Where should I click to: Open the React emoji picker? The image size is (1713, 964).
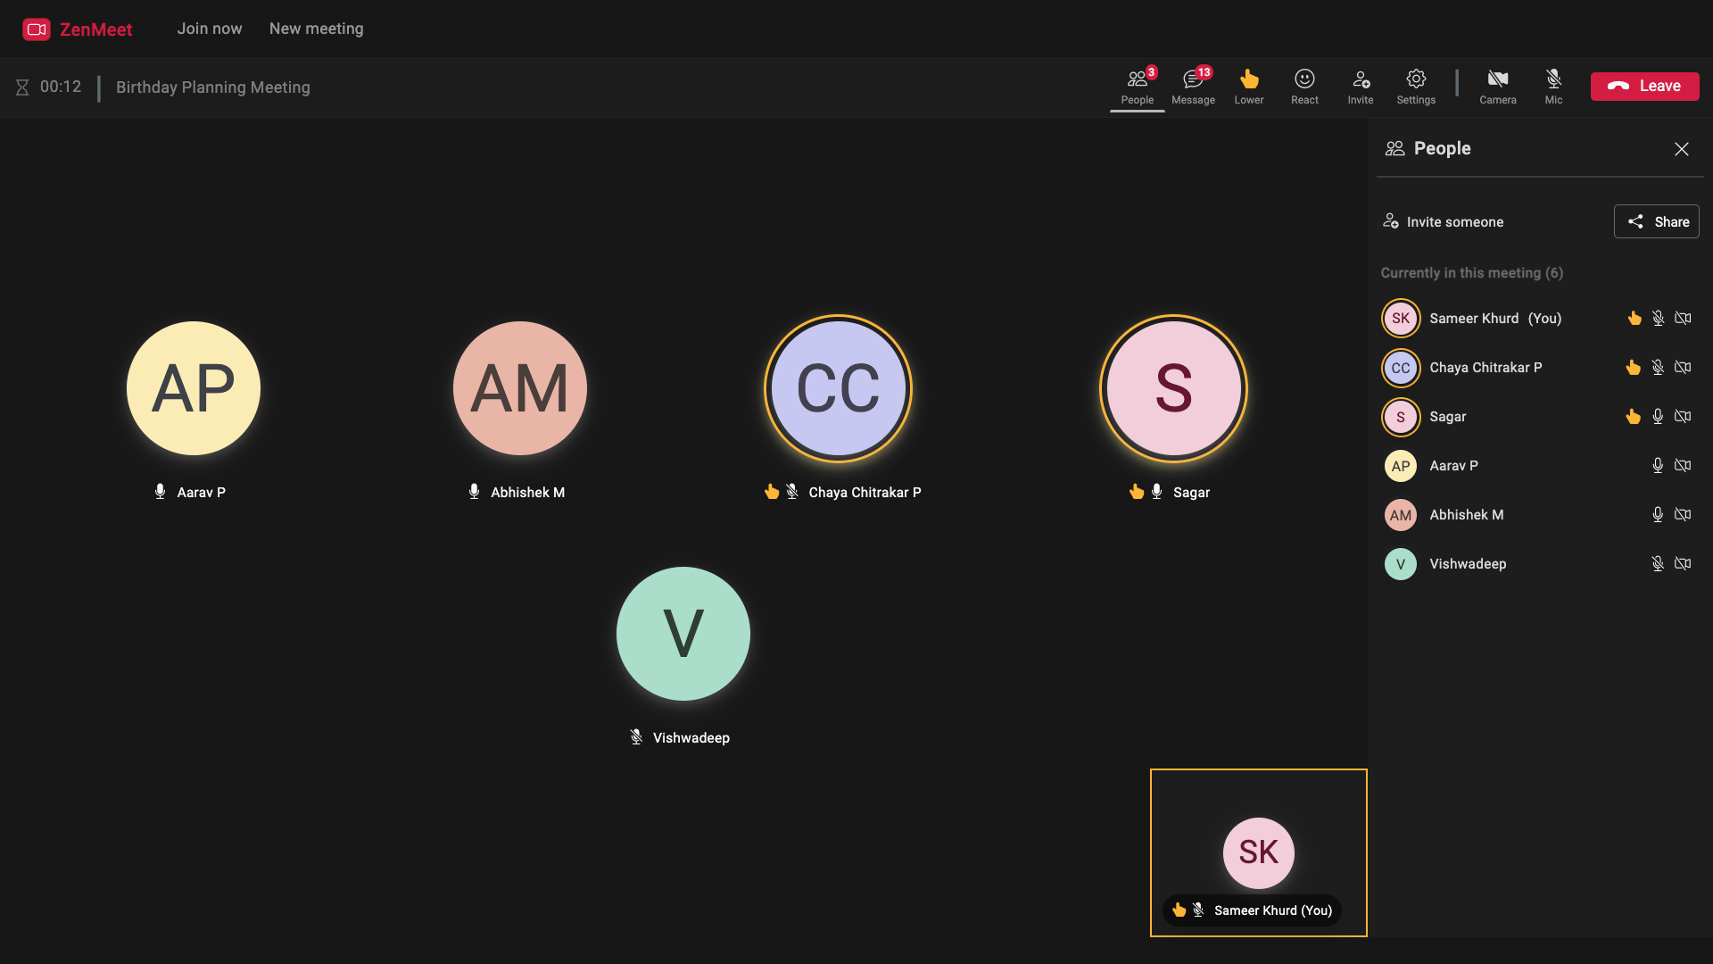tap(1304, 87)
